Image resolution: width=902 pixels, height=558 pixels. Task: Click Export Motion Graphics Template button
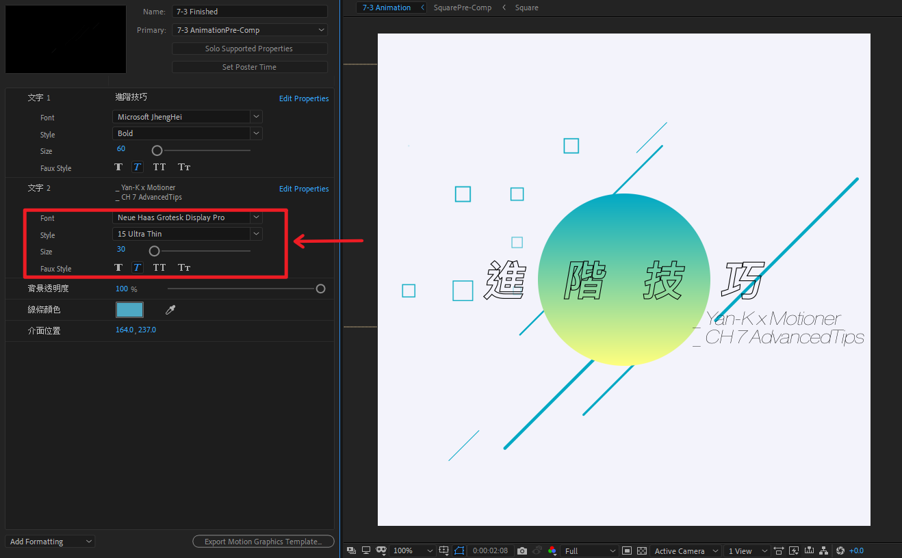[263, 542]
